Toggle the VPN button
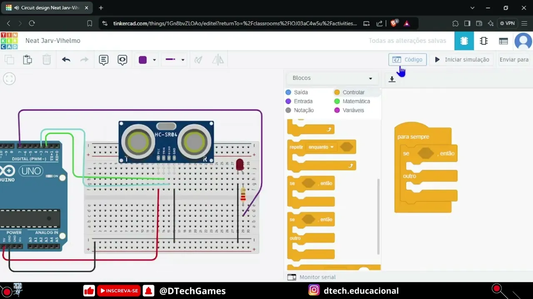 point(507,23)
